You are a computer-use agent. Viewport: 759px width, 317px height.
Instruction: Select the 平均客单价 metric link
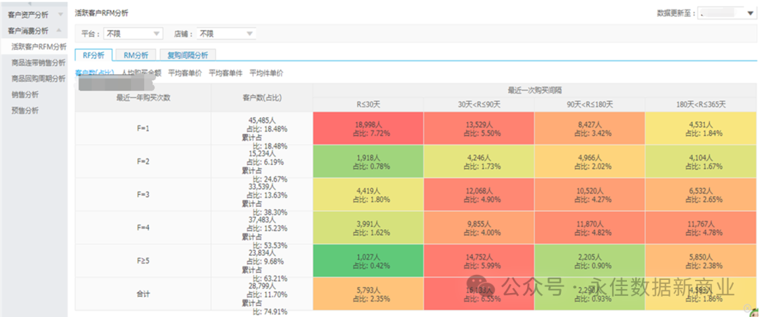[x=185, y=72]
